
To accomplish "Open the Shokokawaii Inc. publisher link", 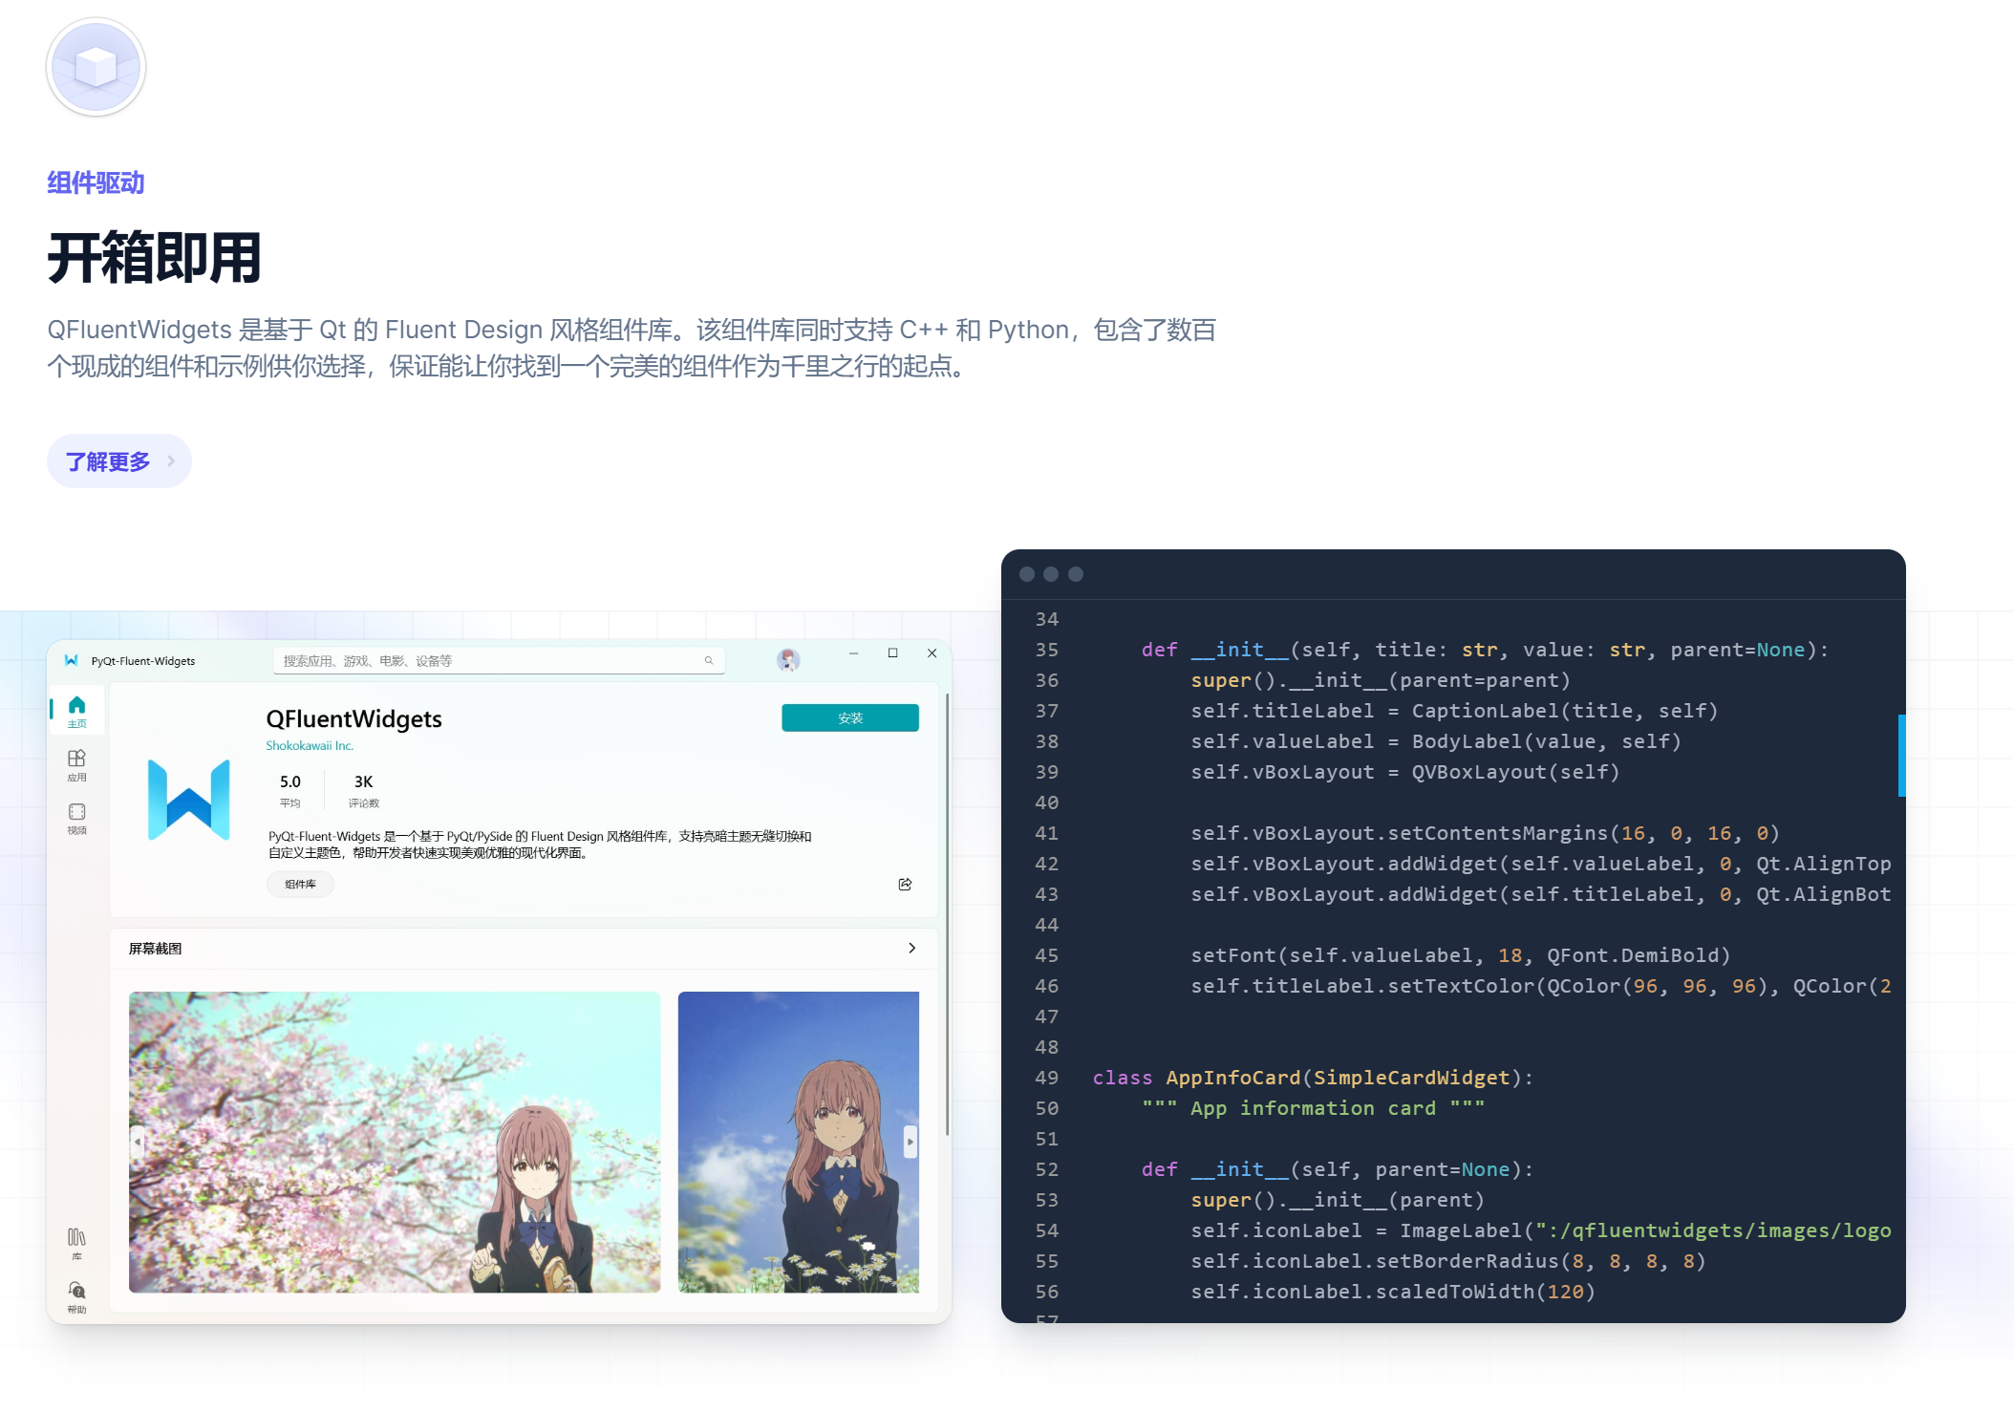I will (x=310, y=745).
